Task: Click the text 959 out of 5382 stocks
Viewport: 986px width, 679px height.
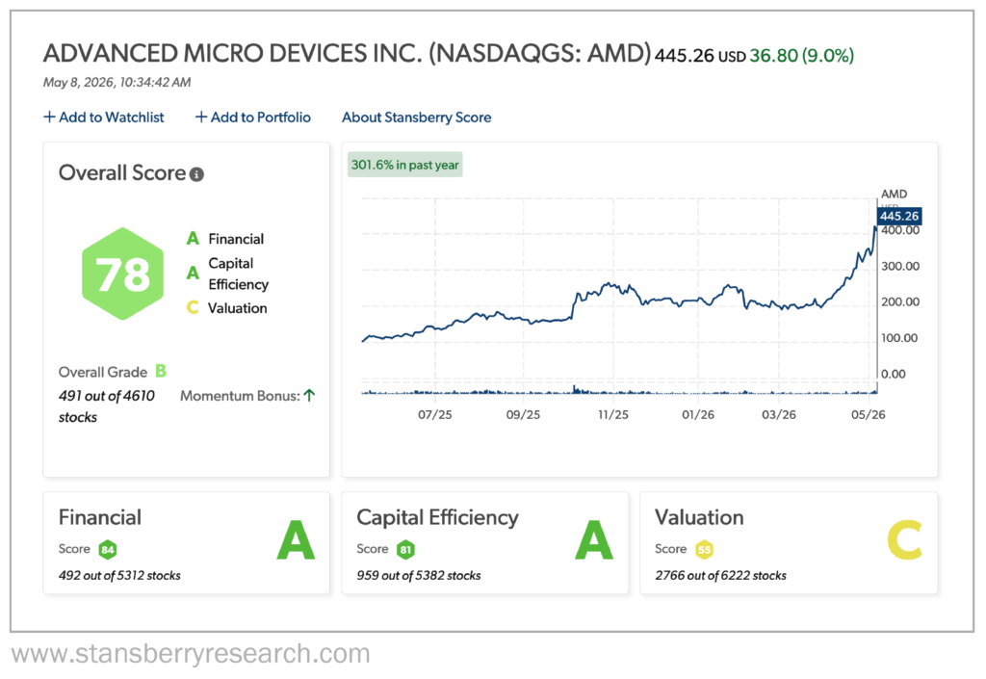Action: pos(419,575)
